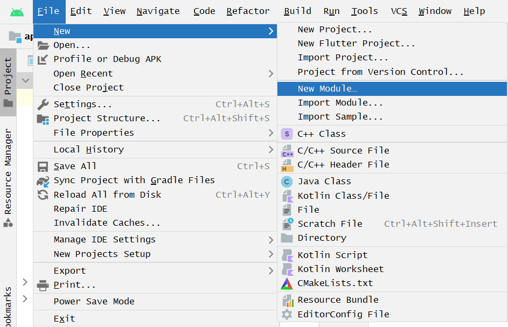The image size is (508, 327).
Task: Expand the Manage IDE Settings submenu
Action: tap(105, 240)
